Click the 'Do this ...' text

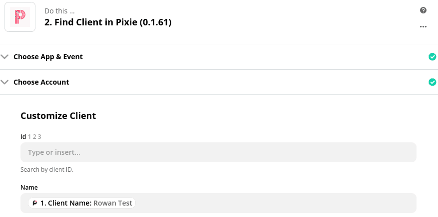(x=59, y=11)
